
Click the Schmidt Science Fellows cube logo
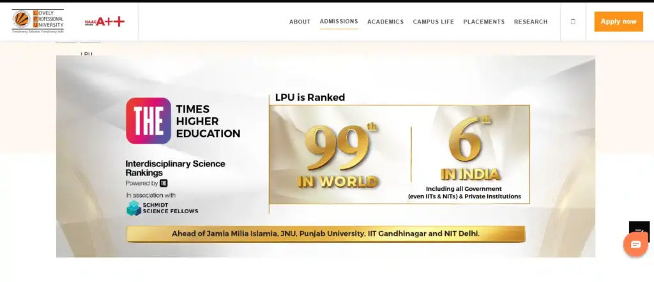pyautogui.click(x=133, y=208)
